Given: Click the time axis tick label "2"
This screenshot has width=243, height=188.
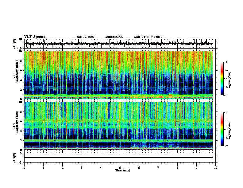Looking at the screenshot, I should [63, 168].
